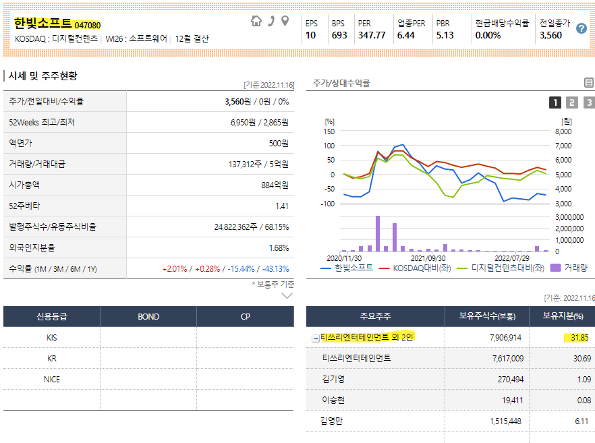Select the NICE credit rating row
This screenshot has height=443, width=595.
[148, 379]
